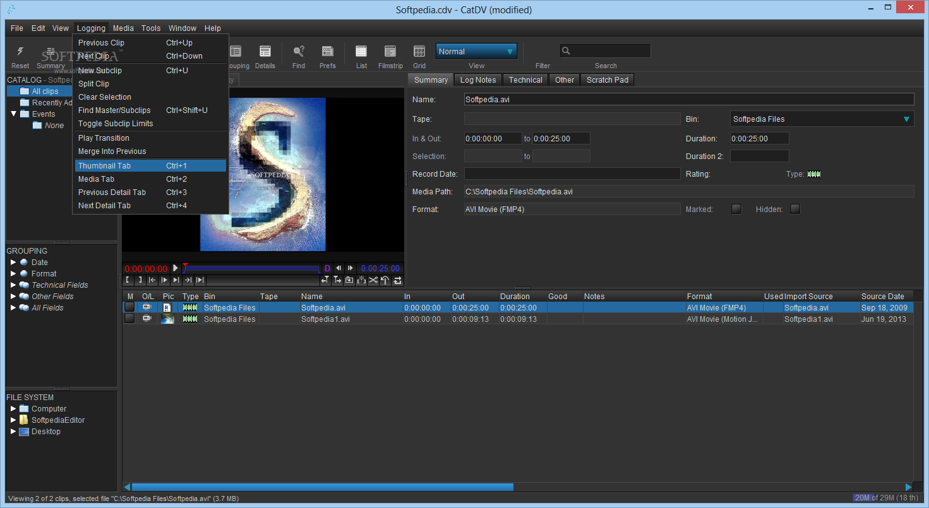Click the scissors split icon
The height and width of the screenshot is (508, 929).
[x=373, y=280]
